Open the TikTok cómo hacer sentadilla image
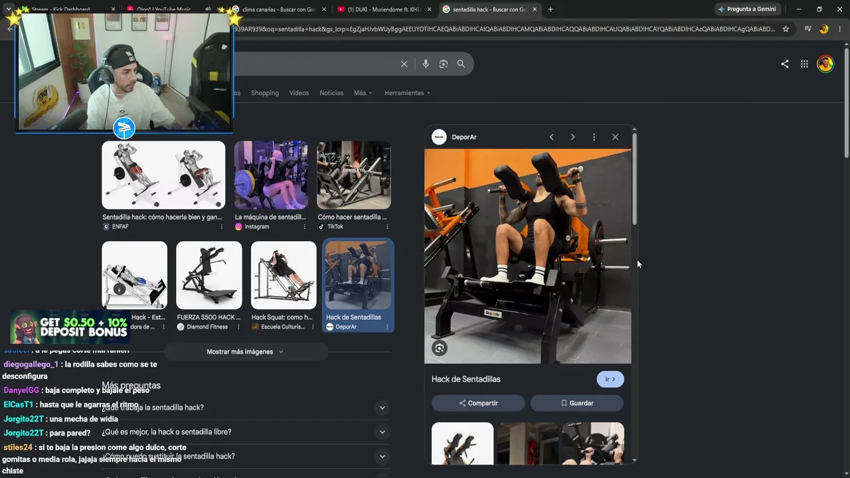The height and width of the screenshot is (478, 850). coord(354,175)
